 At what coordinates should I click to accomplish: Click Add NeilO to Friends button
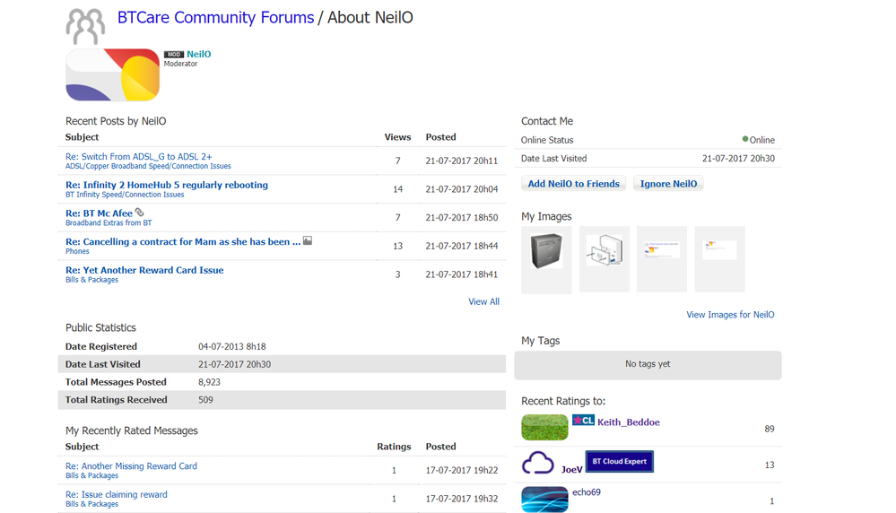tap(573, 183)
